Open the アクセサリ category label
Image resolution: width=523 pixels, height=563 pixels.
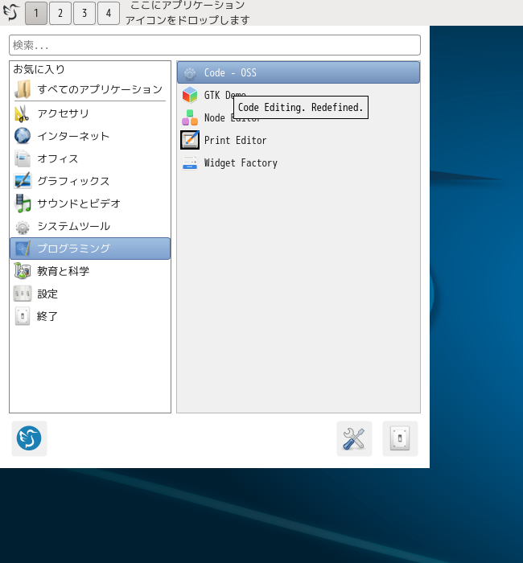[64, 113]
